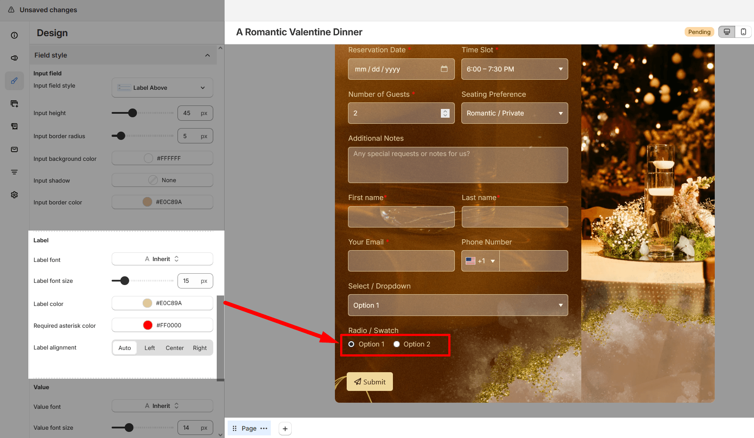Click the Input border radius slider handle
Viewport: 754px width, 438px height.
tap(121, 136)
